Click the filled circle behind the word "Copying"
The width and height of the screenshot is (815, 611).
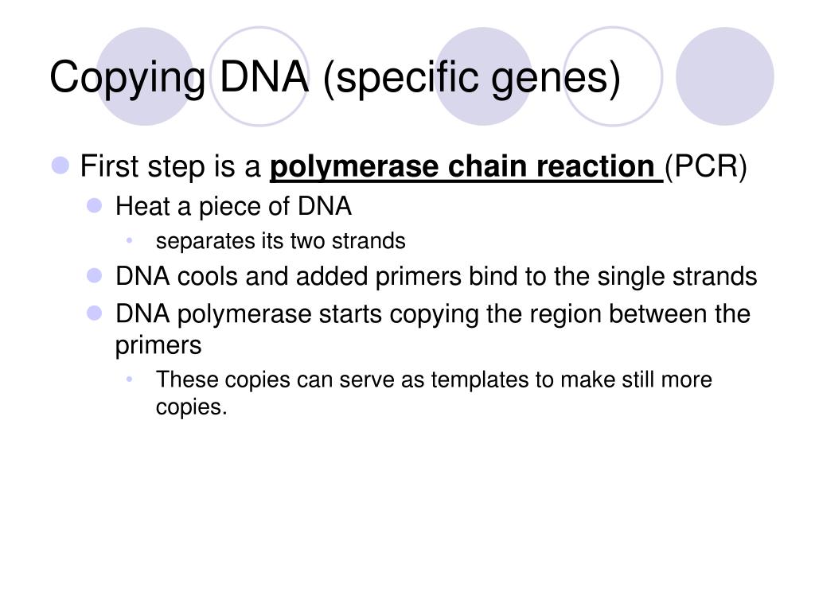point(145,76)
